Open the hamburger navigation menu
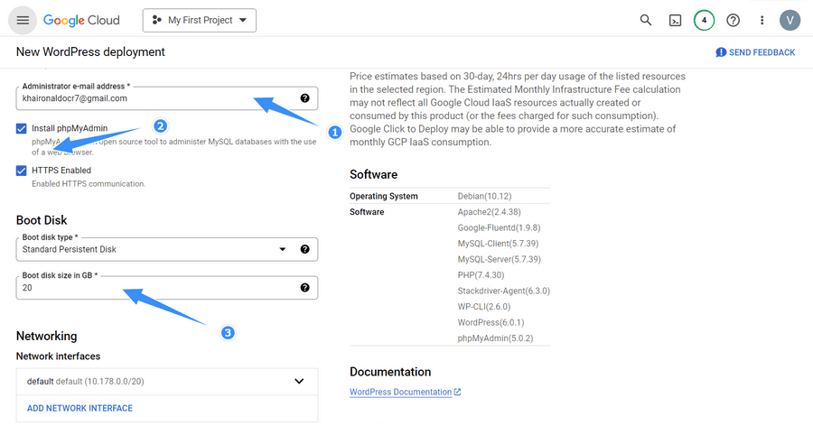 click(23, 20)
